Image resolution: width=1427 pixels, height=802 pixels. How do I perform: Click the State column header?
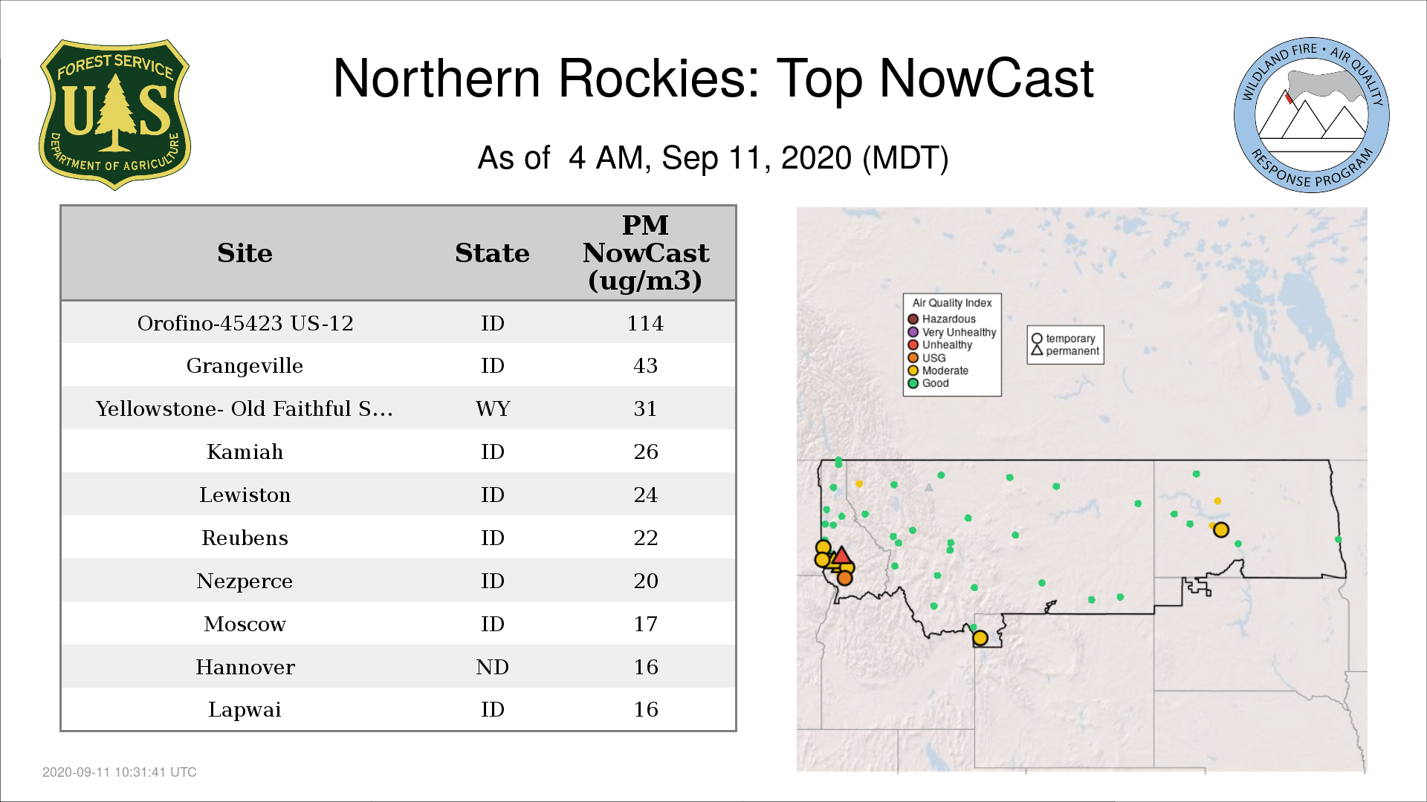[492, 253]
